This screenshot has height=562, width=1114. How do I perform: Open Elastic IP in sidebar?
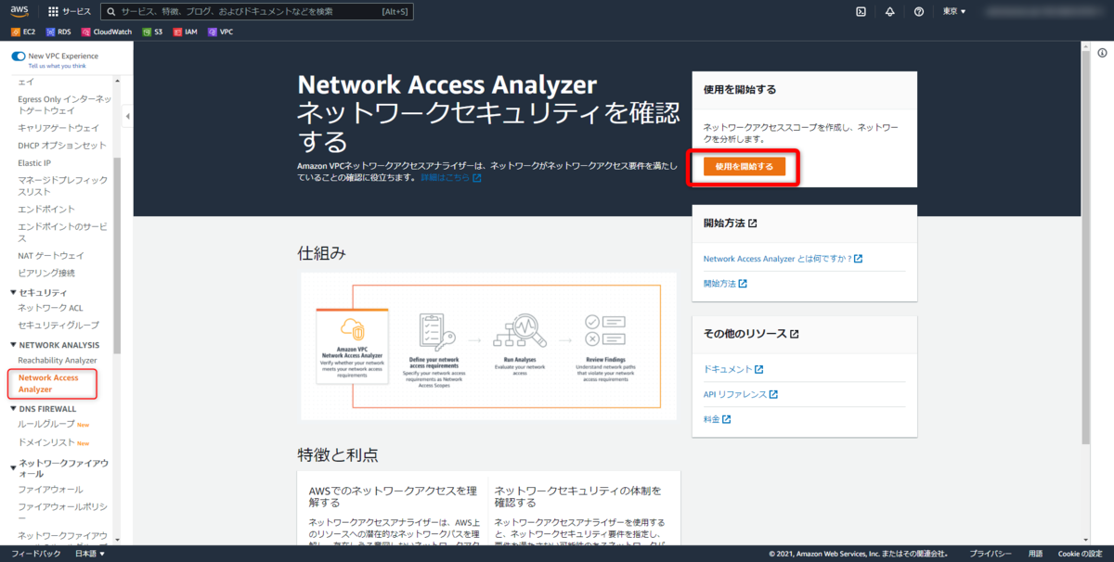34,162
